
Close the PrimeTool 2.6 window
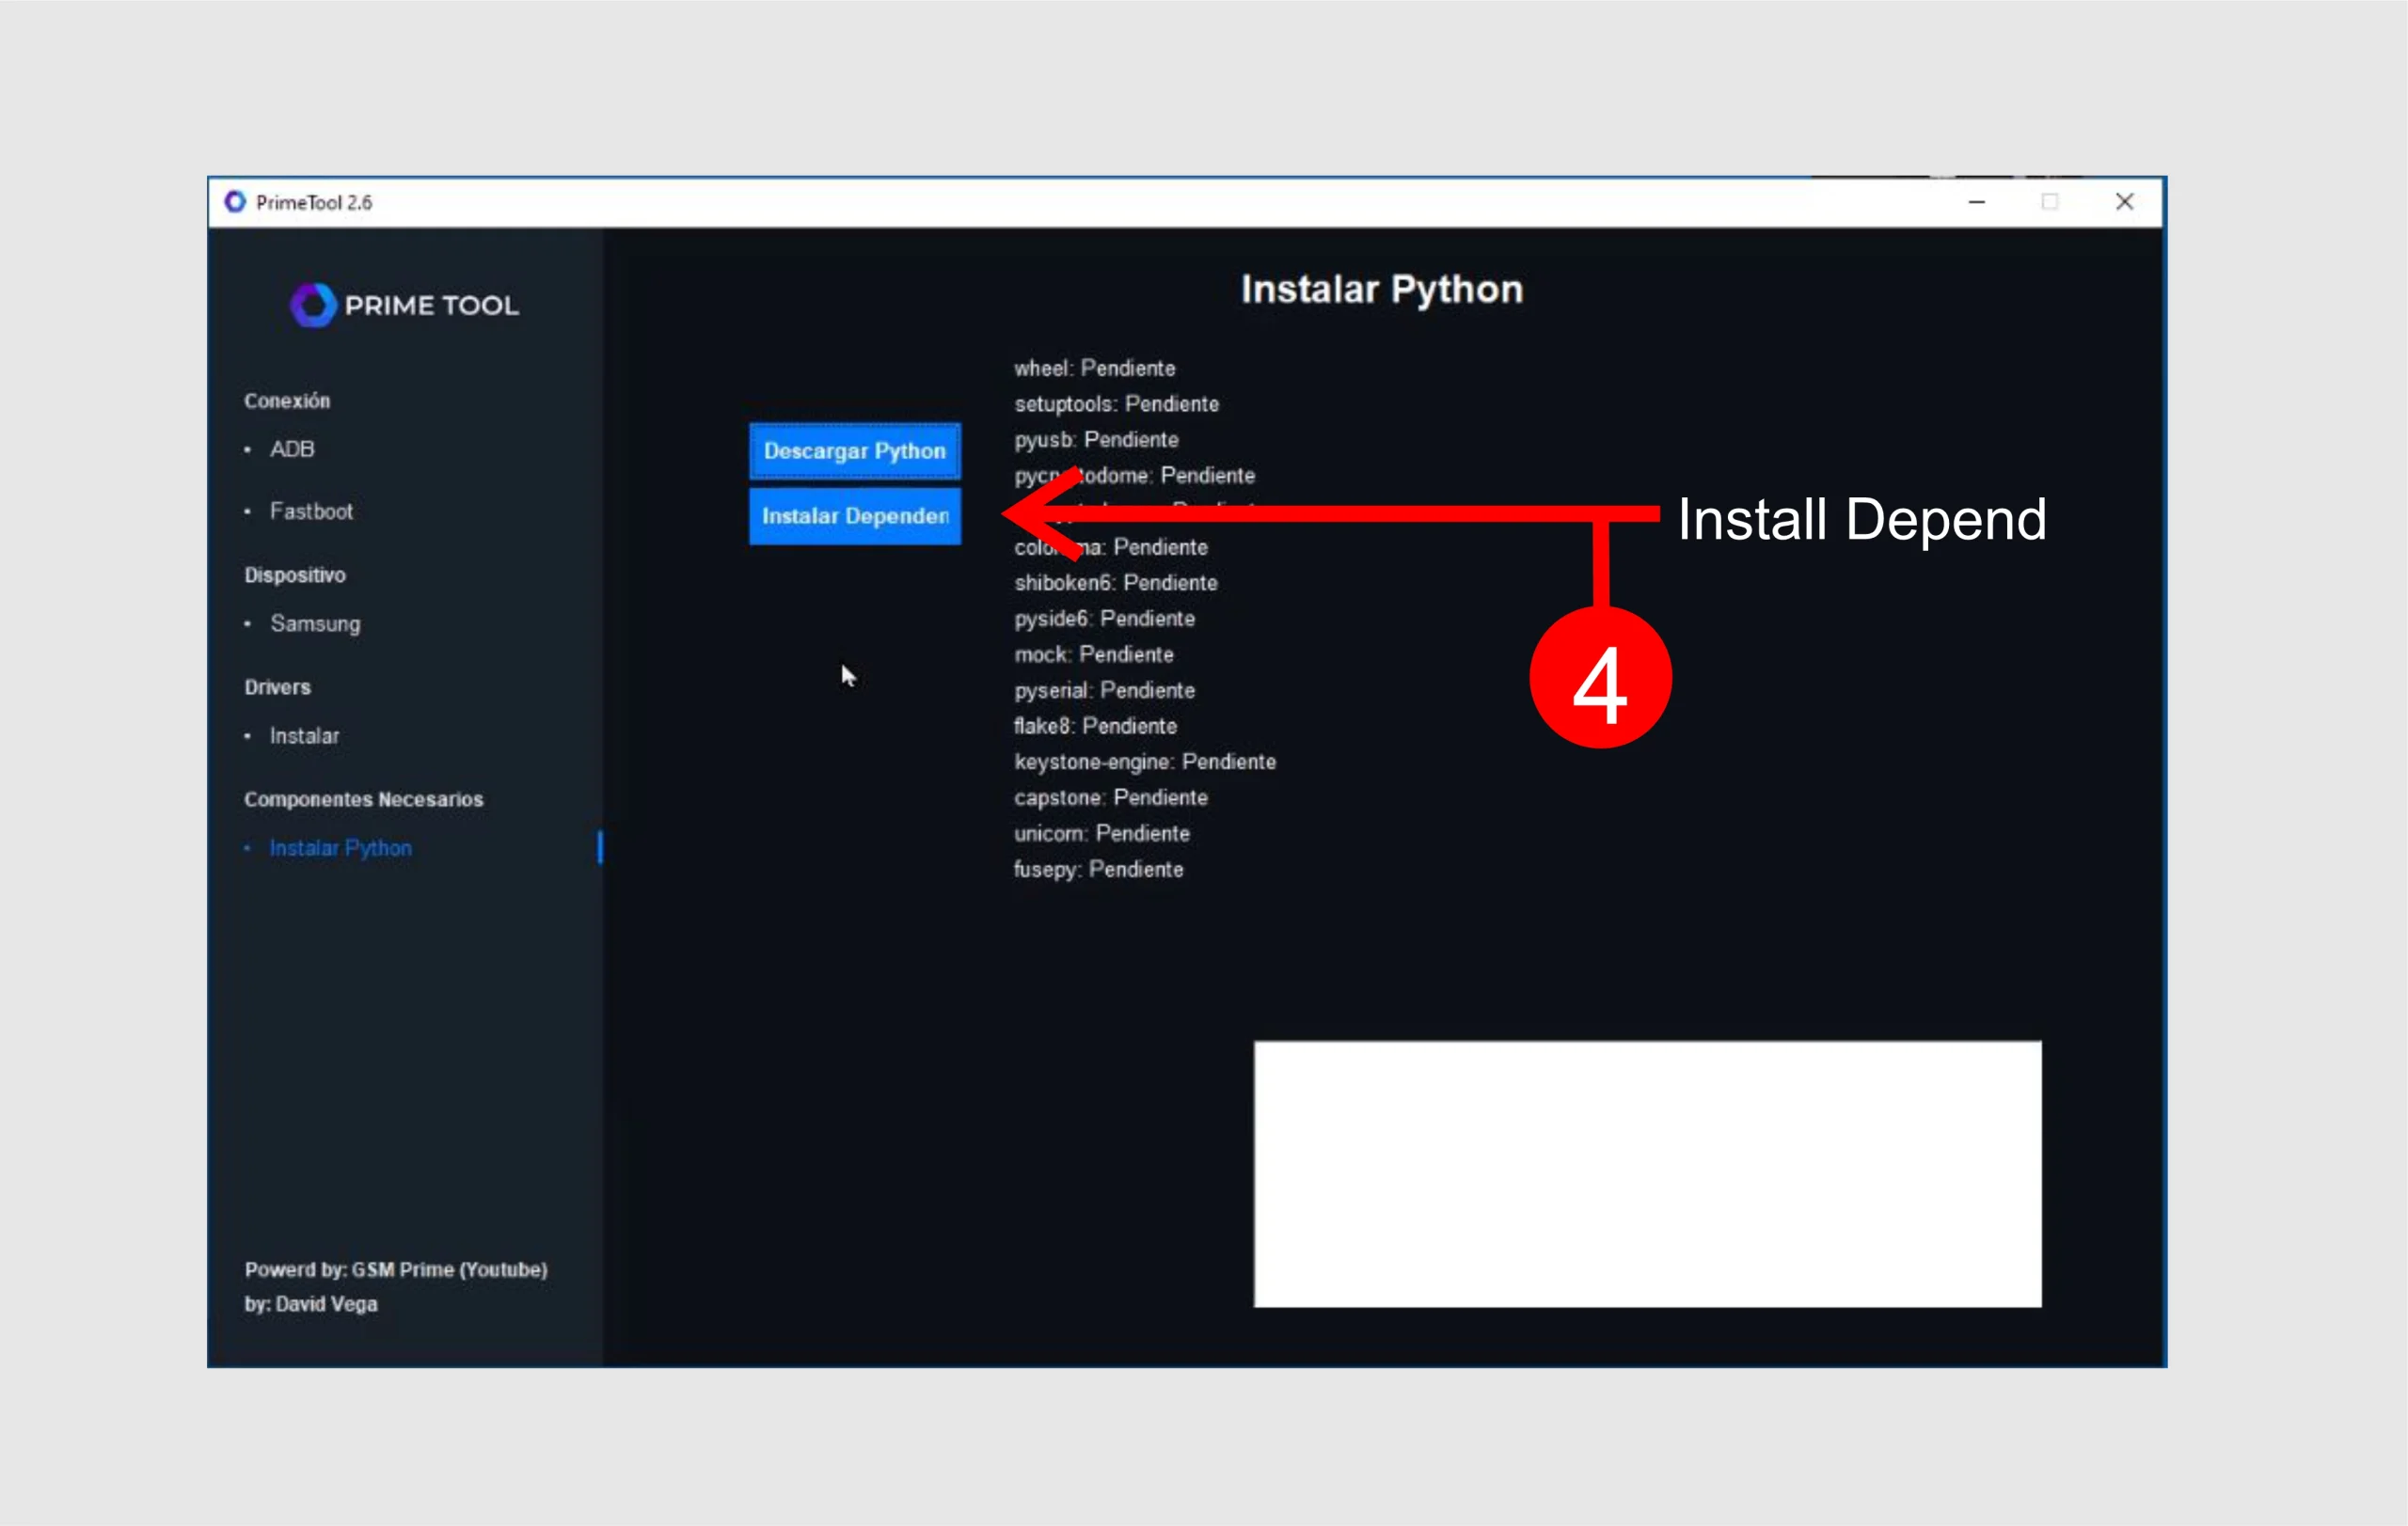pyautogui.click(x=2124, y=202)
